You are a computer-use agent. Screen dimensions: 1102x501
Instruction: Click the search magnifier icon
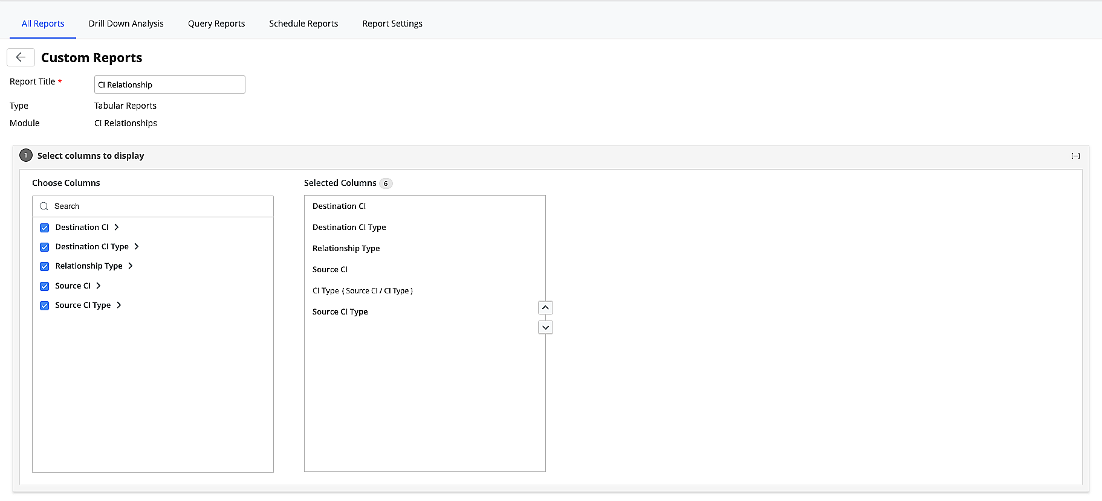pyautogui.click(x=44, y=206)
